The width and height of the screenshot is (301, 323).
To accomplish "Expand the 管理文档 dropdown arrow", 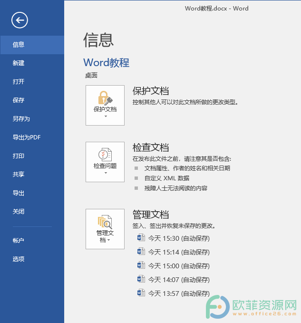I will [109, 240].
